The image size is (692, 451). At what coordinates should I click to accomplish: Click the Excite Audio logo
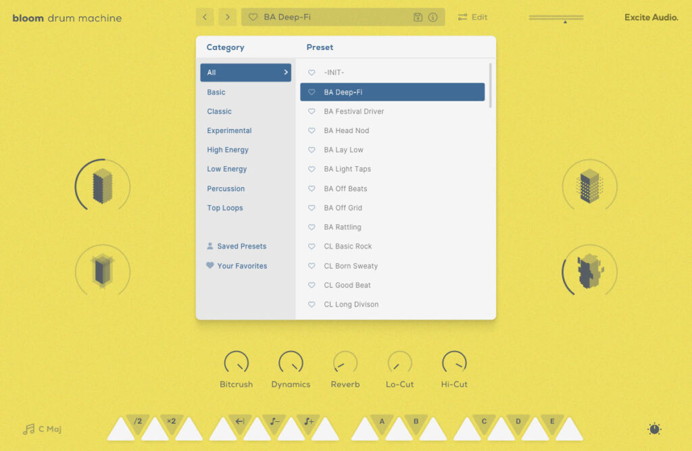click(651, 17)
